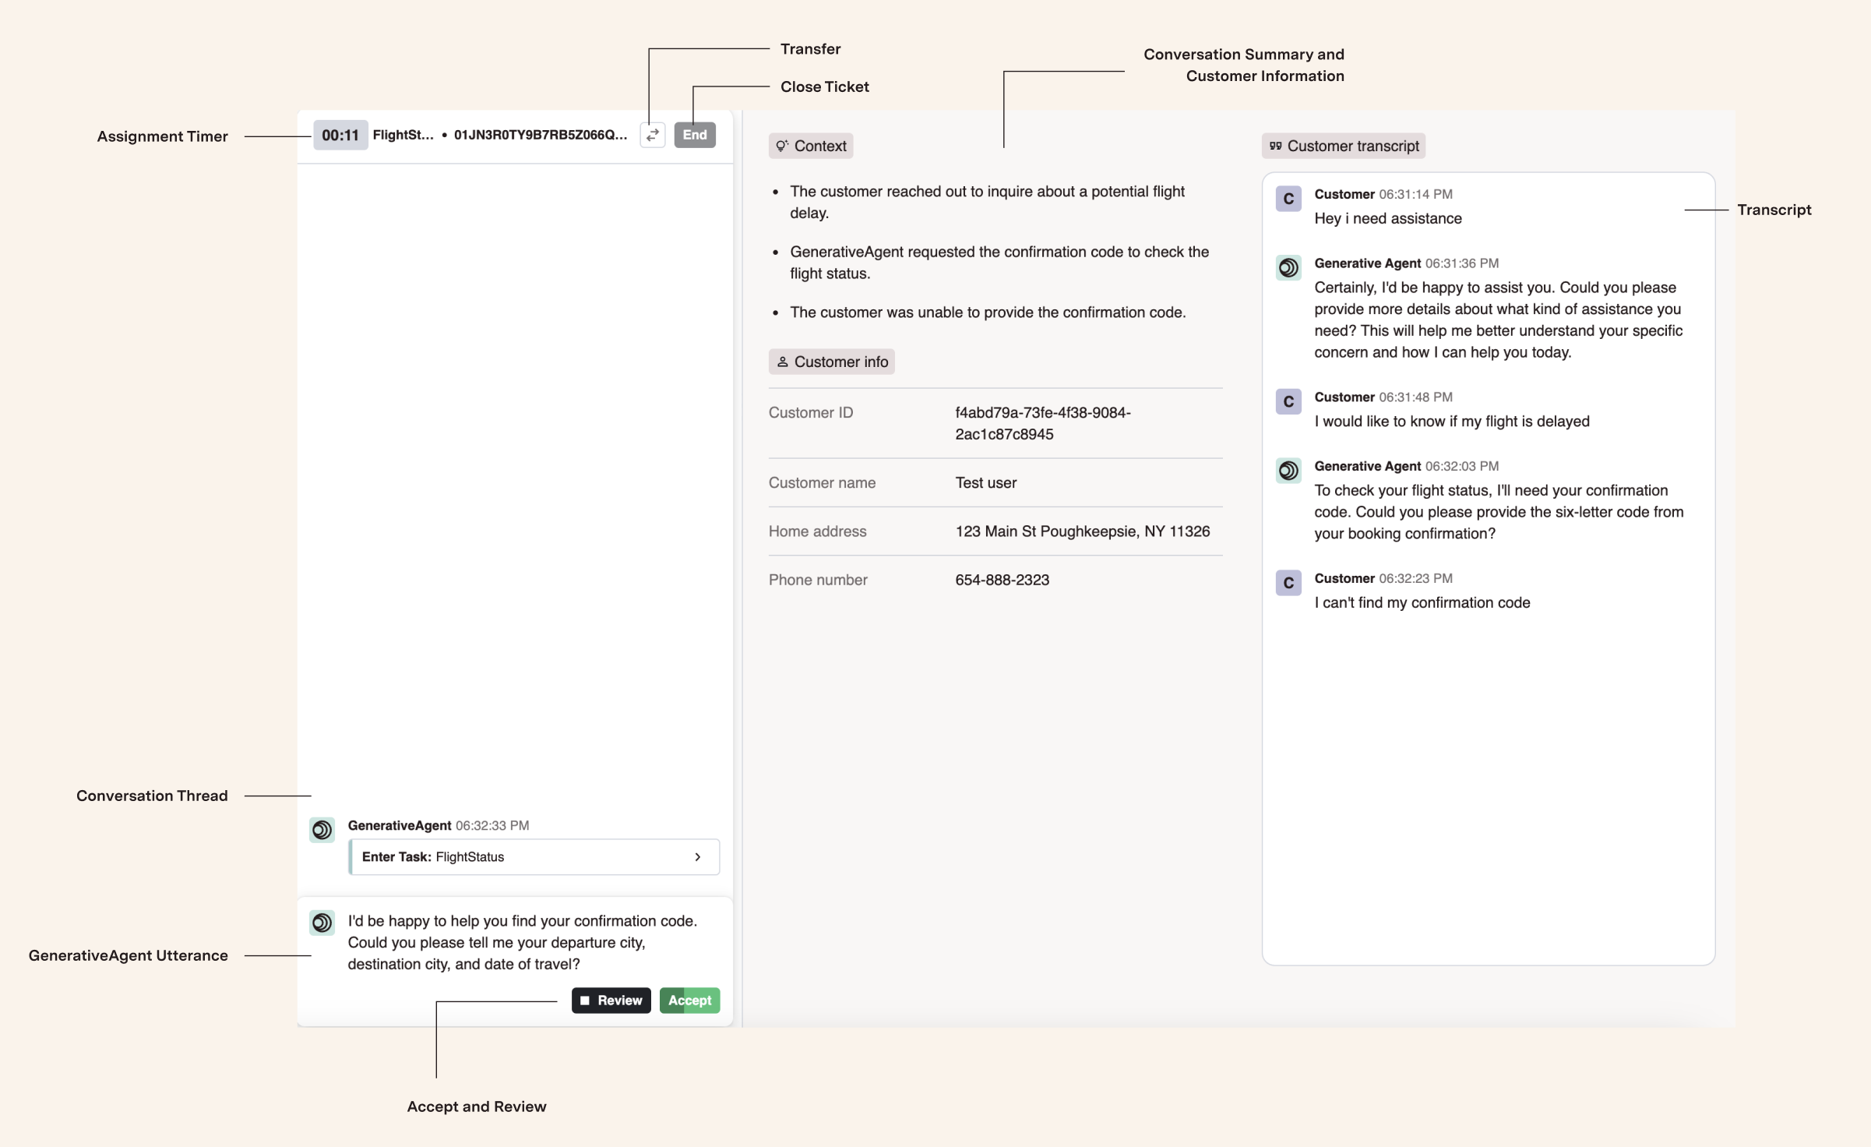Click the assignment timer showing 00:11

340,134
